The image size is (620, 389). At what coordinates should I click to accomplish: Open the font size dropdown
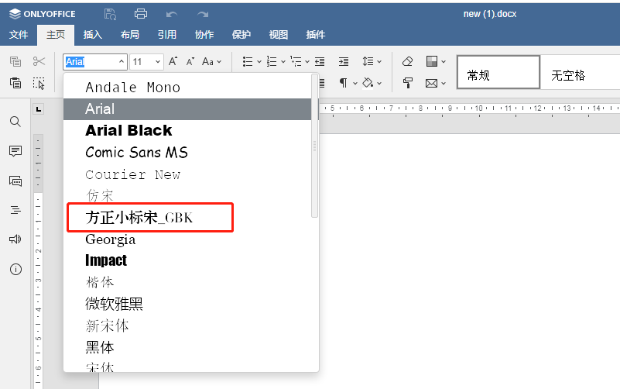click(x=158, y=62)
